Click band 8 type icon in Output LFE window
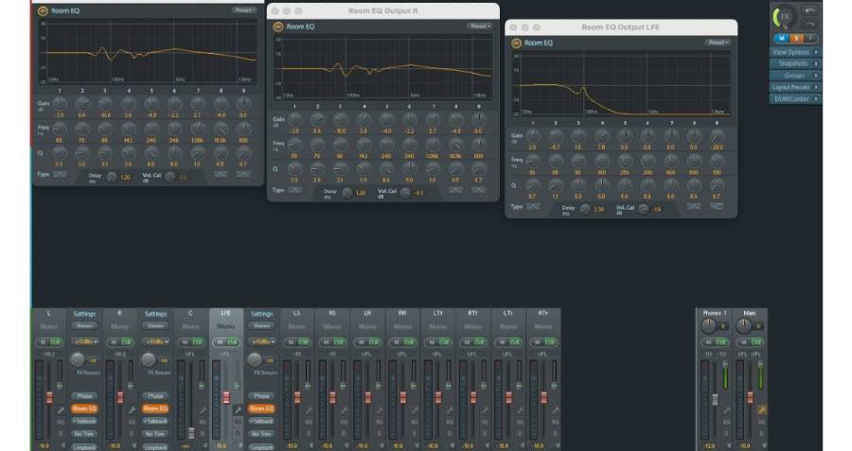This screenshot has width=852, height=451. pos(693,206)
